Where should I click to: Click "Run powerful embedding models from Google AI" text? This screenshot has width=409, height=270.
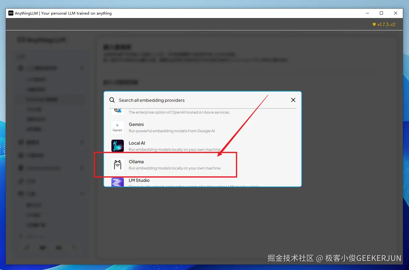(172, 131)
